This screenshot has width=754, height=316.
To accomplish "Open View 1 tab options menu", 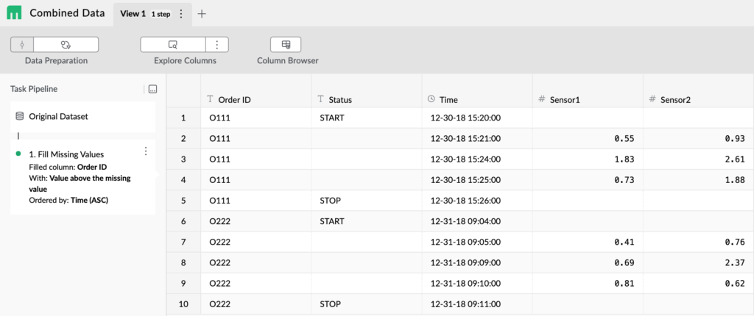I will click(x=181, y=14).
